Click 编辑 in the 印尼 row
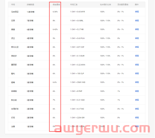Image resolution: width=155 pixels, height=138 pixels. click(x=137, y=118)
